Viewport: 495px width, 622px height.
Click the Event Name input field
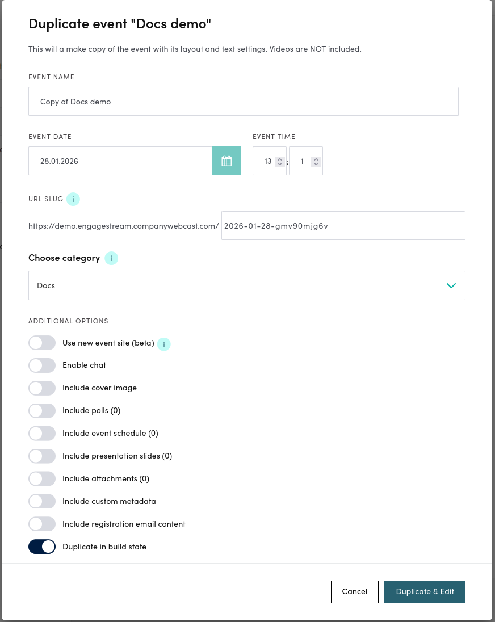pos(243,101)
